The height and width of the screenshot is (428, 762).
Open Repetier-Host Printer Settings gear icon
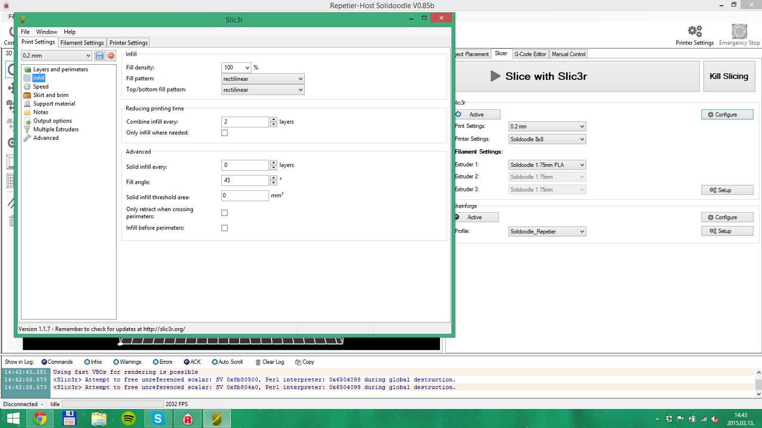[x=695, y=31]
